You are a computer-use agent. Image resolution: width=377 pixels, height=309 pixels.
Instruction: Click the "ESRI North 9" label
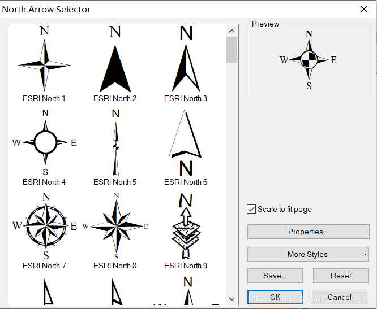186,266
